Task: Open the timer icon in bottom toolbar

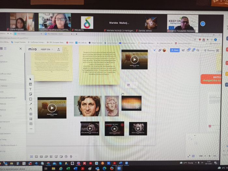Action: click(x=66, y=157)
